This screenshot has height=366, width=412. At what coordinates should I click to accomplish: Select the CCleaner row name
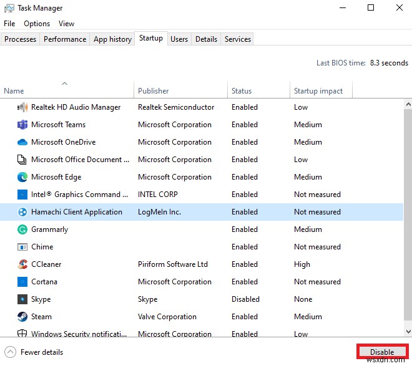46,264
